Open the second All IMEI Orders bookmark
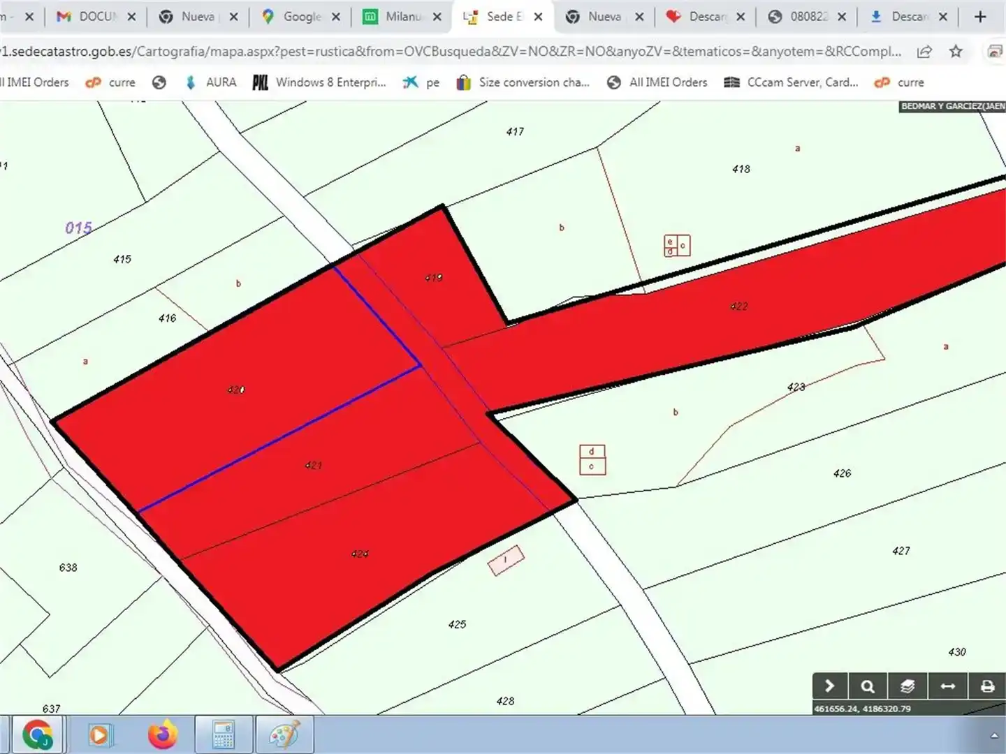 pyautogui.click(x=657, y=82)
